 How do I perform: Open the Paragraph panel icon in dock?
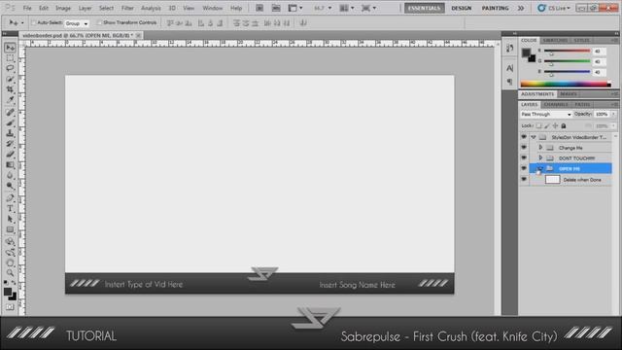[x=509, y=82]
